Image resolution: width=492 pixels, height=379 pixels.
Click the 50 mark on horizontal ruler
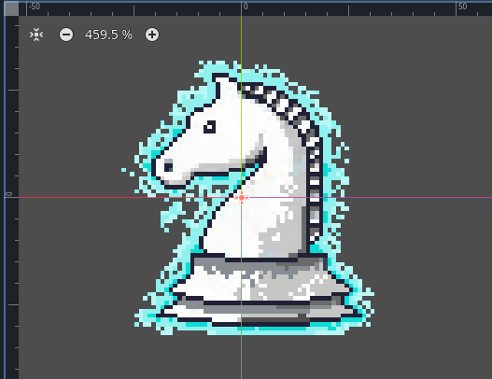[462, 7]
